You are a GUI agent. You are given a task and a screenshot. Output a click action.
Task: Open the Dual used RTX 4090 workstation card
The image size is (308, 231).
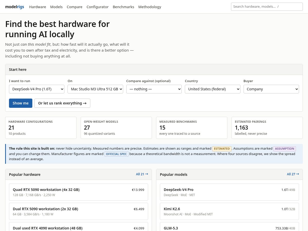[x=79, y=227]
